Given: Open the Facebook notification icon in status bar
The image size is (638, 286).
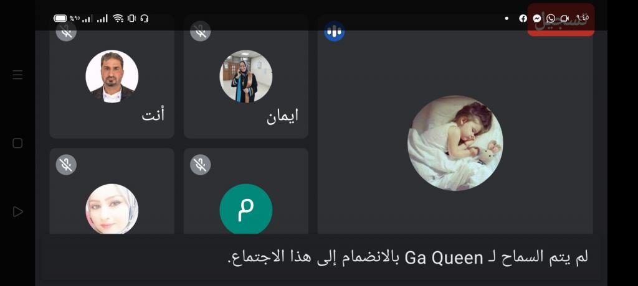Looking at the screenshot, I should click(523, 18).
